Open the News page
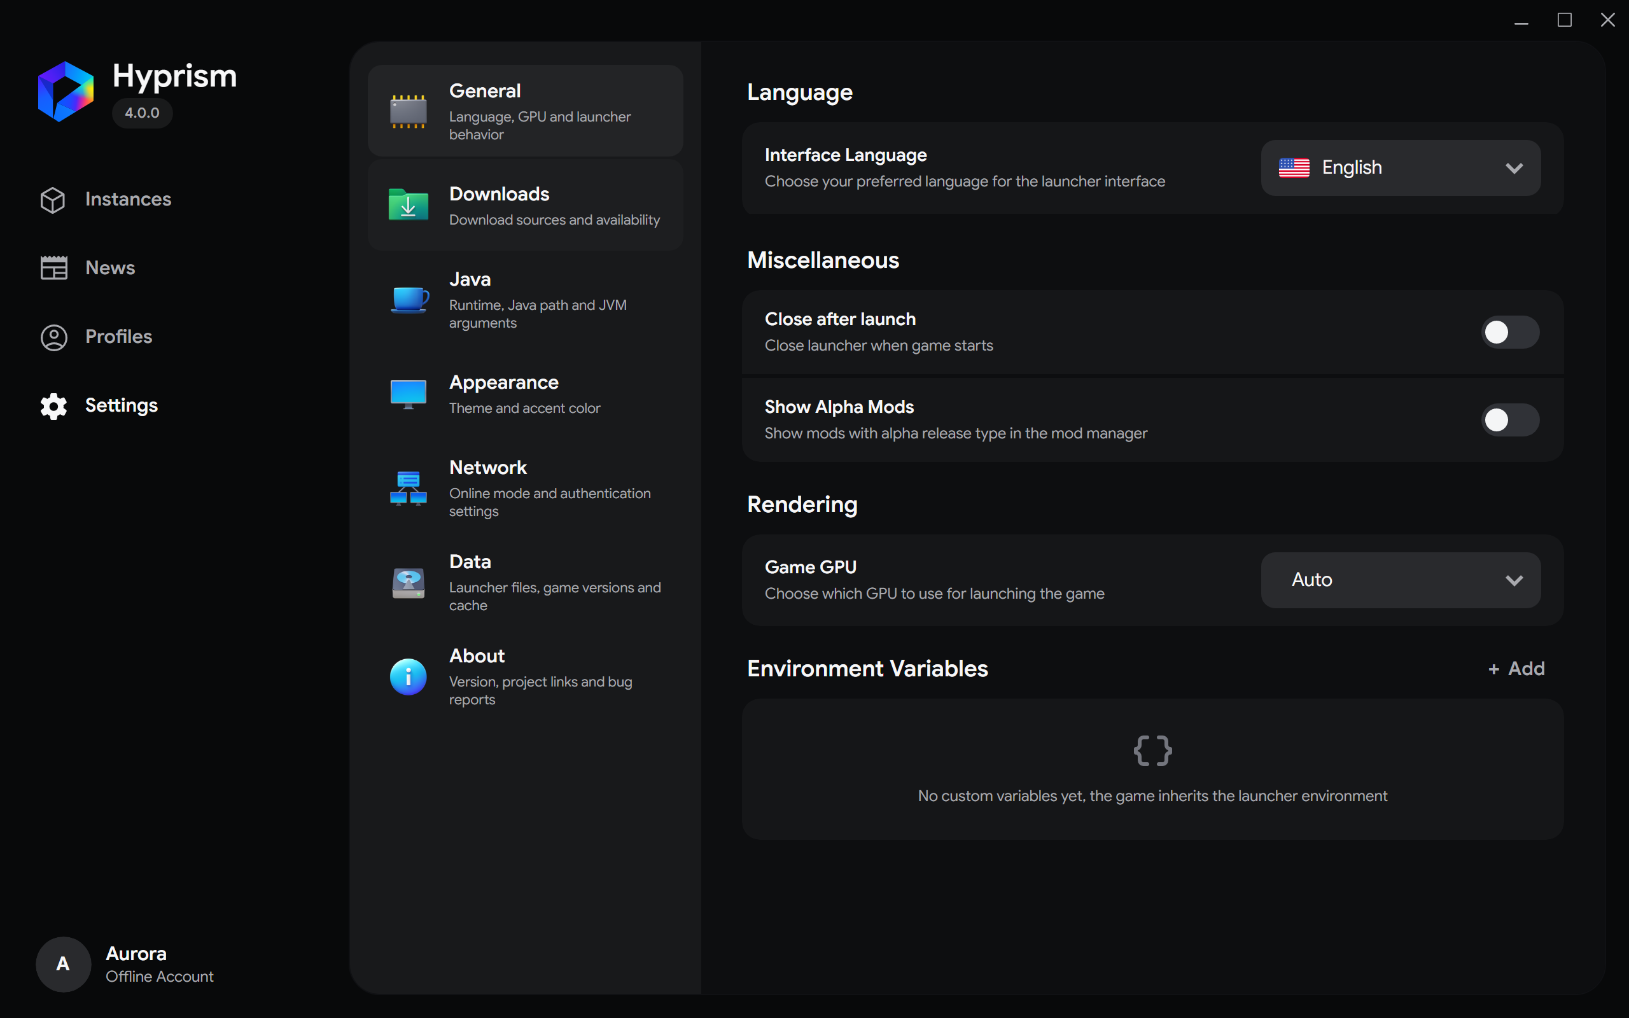The width and height of the screenshot is (1629, 1018). [109, 268]
